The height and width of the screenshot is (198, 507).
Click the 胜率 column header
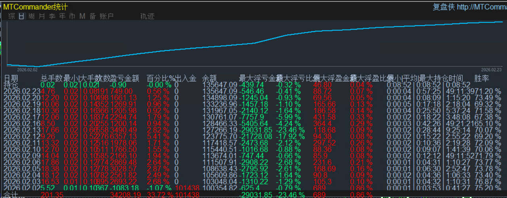(482, 78)
